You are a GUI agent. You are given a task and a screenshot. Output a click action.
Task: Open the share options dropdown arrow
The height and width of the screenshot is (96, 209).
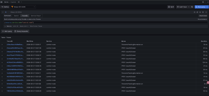point(21,2)
